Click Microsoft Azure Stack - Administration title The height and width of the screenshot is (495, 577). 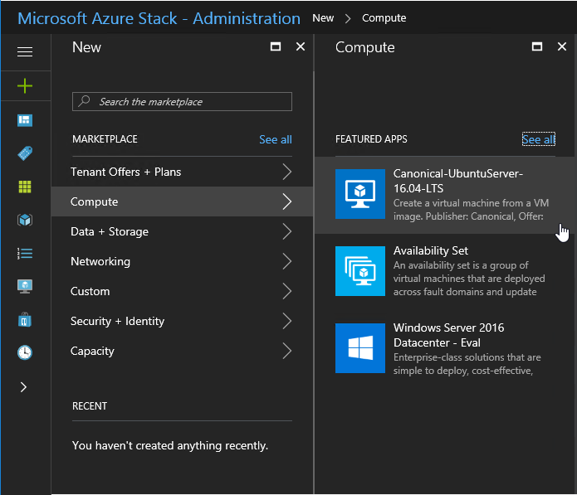click(159, 18)
